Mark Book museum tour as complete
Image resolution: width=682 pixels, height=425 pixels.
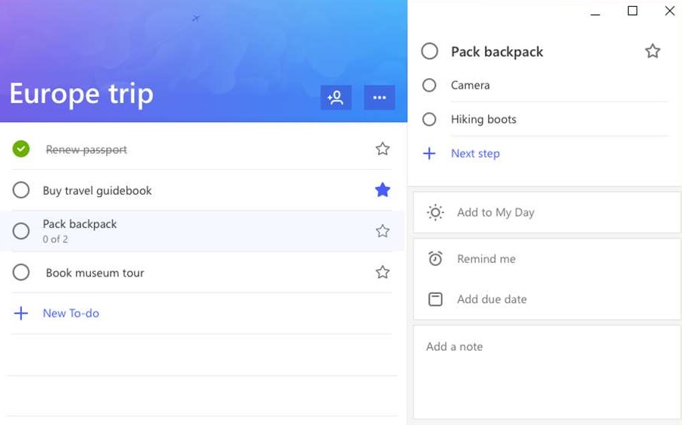click(x=21, y=272)
